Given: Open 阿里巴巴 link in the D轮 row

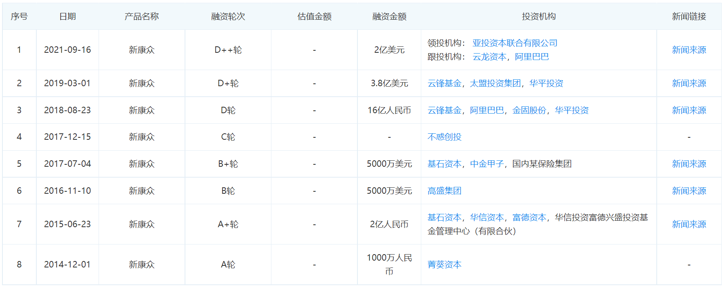Looking at the screenshot, I should click(487, 110).
